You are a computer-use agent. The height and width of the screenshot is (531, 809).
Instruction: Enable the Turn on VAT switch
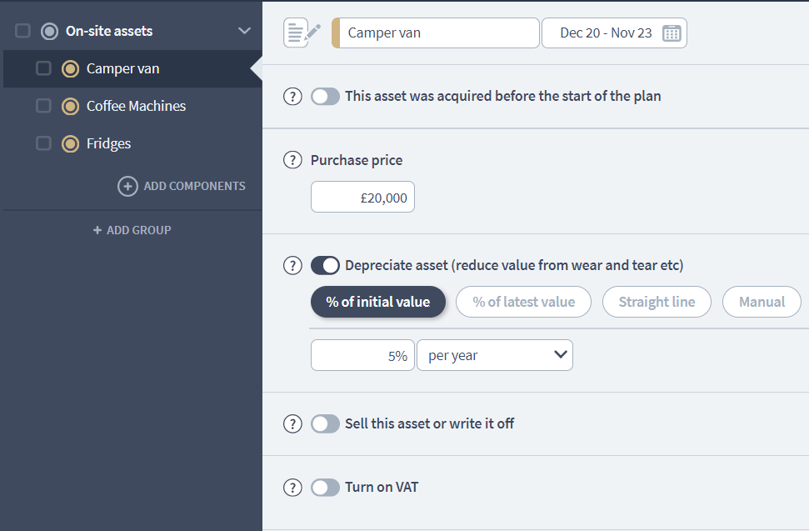pos(325,488)
